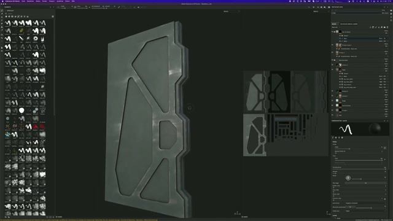Choose the solid white round dot brush

click(21, 110)
